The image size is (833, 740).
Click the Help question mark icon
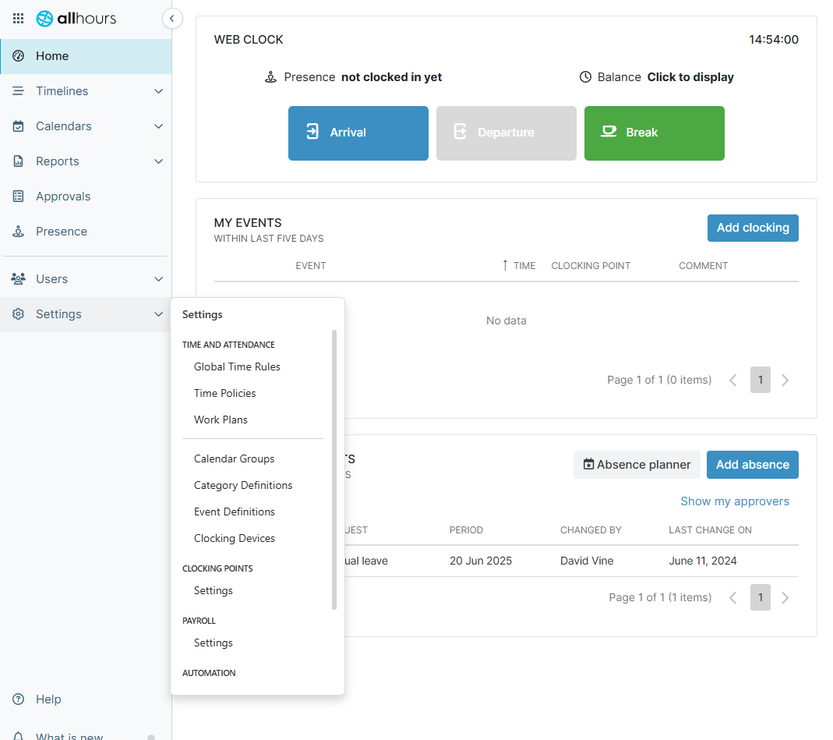click(x=19, y=699)
